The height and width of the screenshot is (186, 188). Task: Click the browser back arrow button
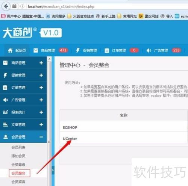[x=6, y=6]
